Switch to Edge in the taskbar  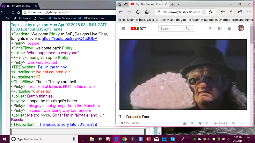pos(116,139)
